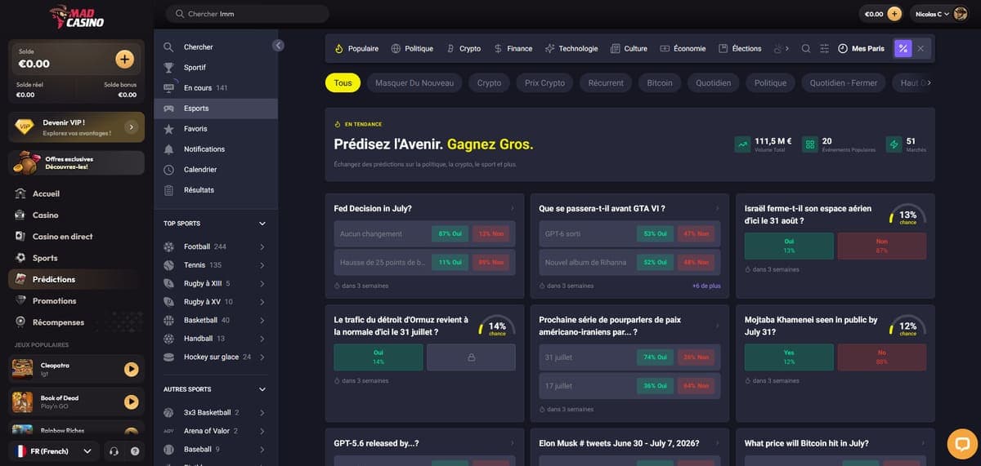Open user avatar in top right corner
Image resolution: width=981 pixels, height=466 pixels.
[961, 14]
